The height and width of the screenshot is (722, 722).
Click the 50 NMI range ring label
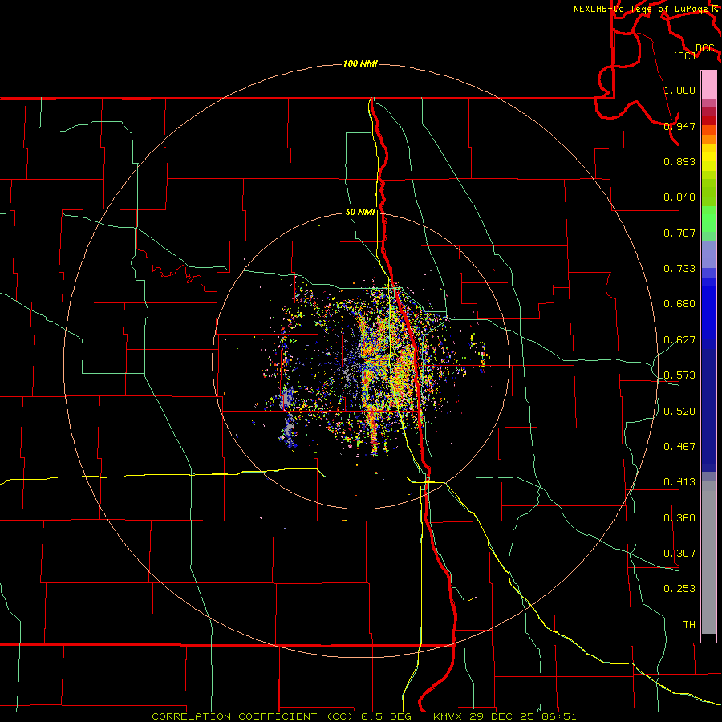[360, 212]
